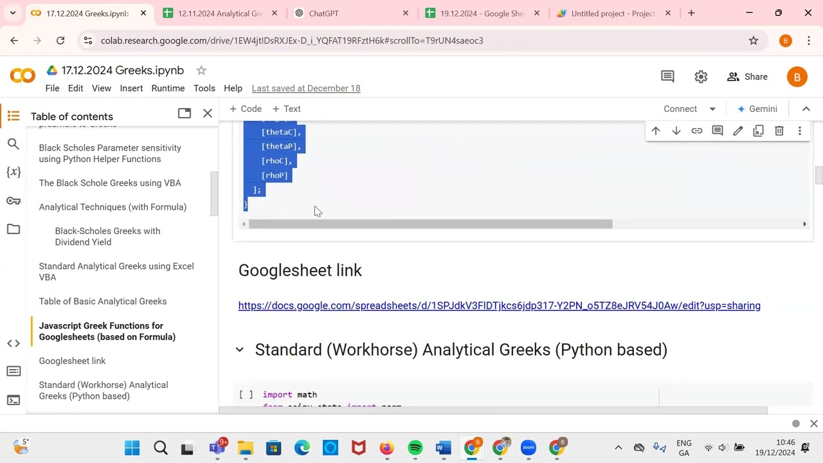Open File Explorer from taskbar
The height and width of the screenshot is (463, 823).
(246, 448)
